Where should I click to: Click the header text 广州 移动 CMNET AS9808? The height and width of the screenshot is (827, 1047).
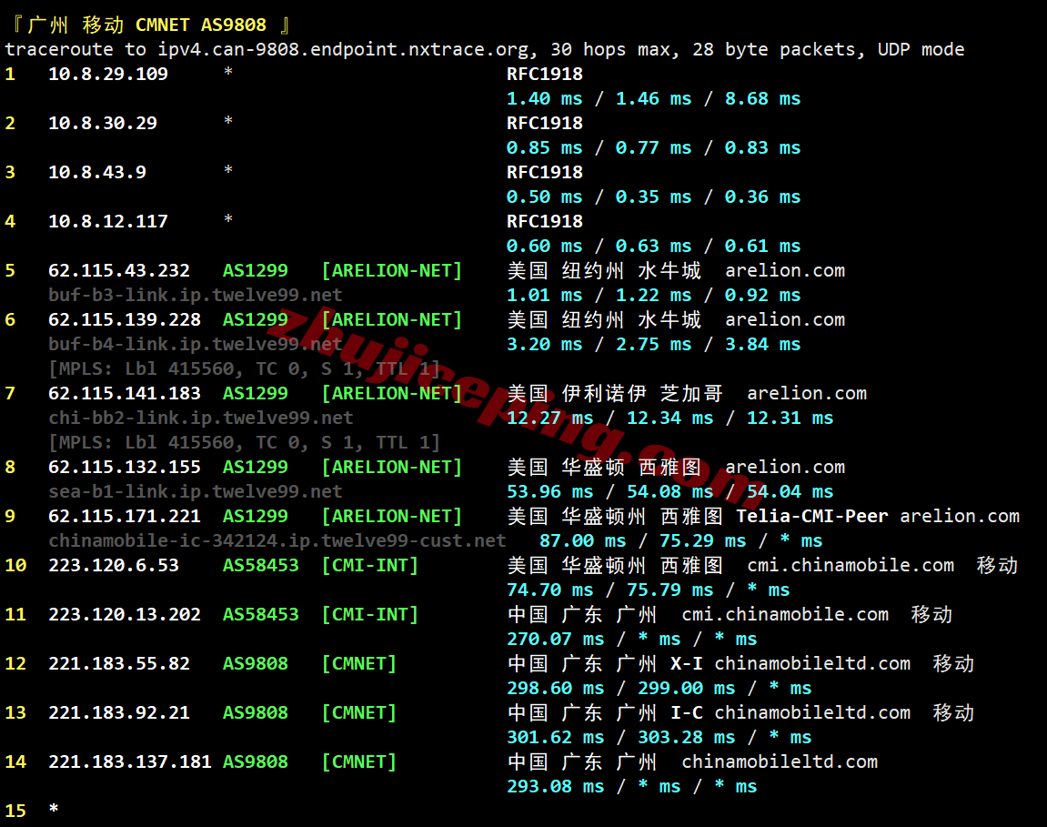tap(146, 25)
